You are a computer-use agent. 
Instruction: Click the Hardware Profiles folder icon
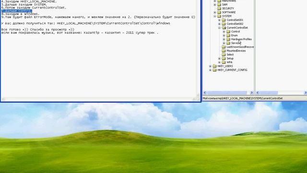click(228, 39)
